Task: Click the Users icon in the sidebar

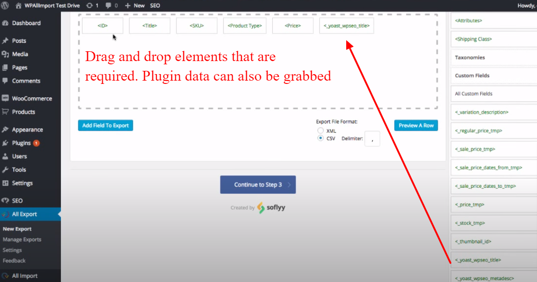Action: point(5,156)
